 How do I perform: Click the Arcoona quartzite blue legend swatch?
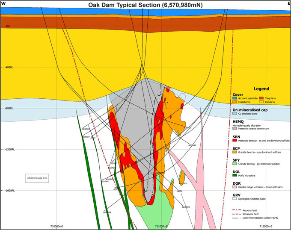[235, 98]
